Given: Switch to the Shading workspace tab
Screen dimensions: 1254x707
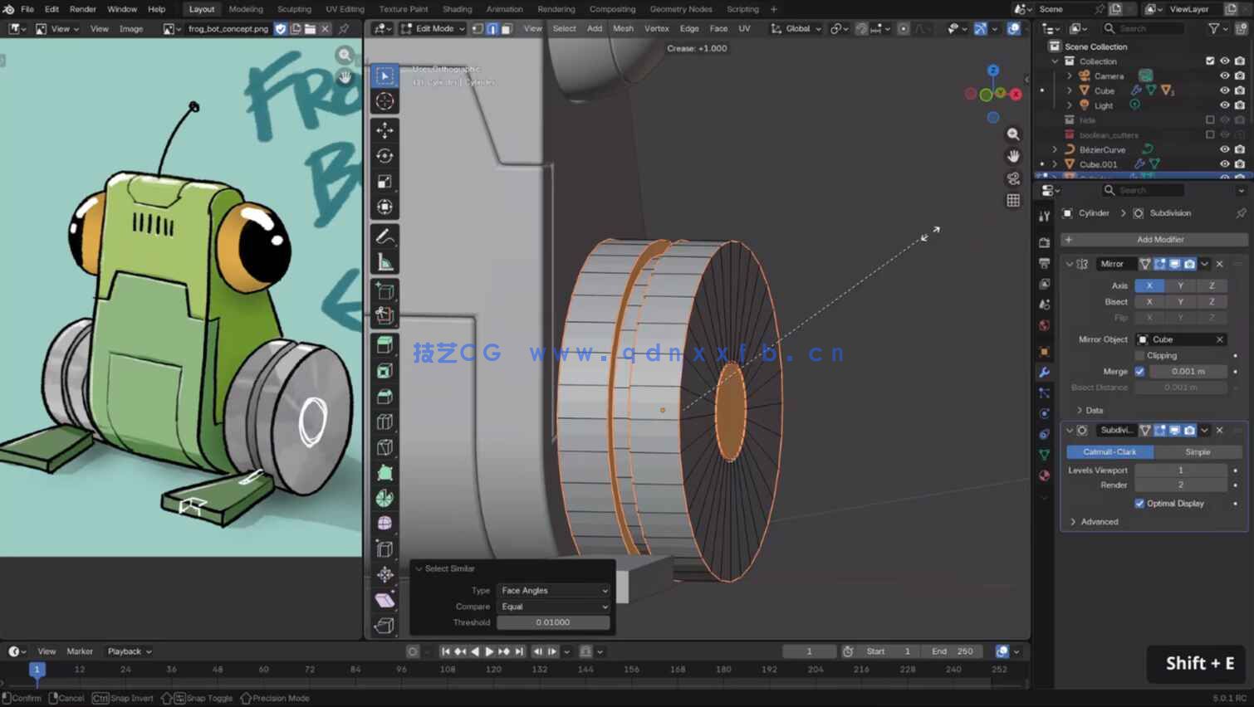Looking at the screenshot, I should point(458,9).
